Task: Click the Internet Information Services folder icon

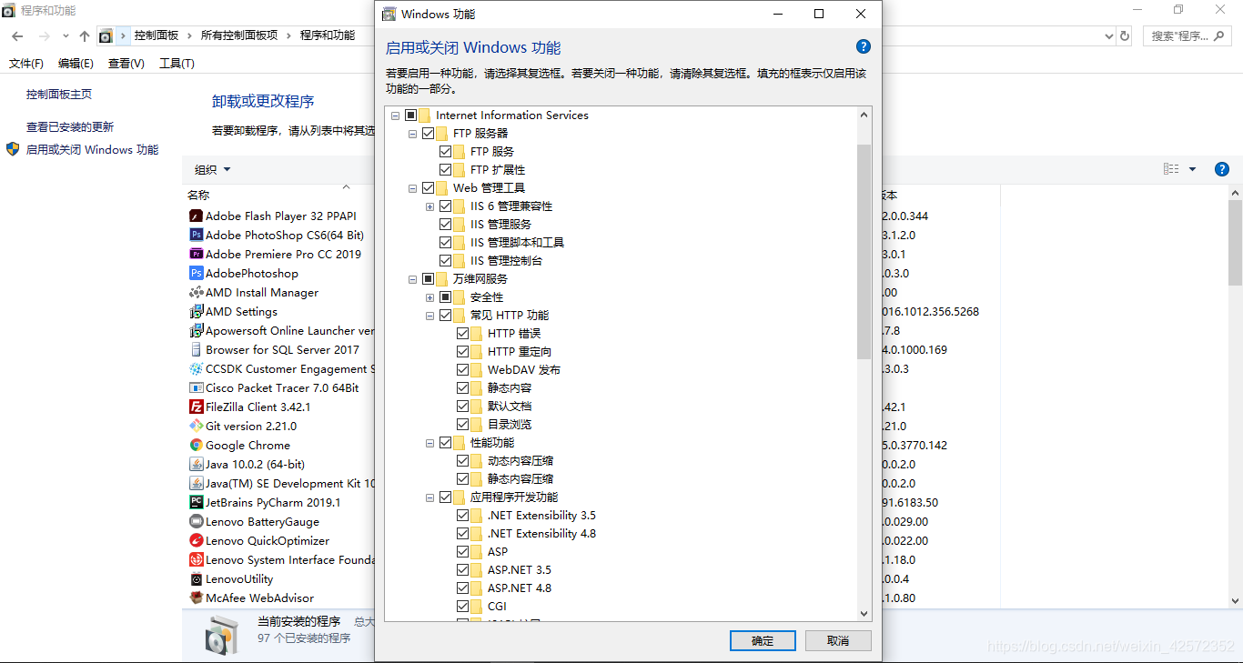Action: coord(425,116)
